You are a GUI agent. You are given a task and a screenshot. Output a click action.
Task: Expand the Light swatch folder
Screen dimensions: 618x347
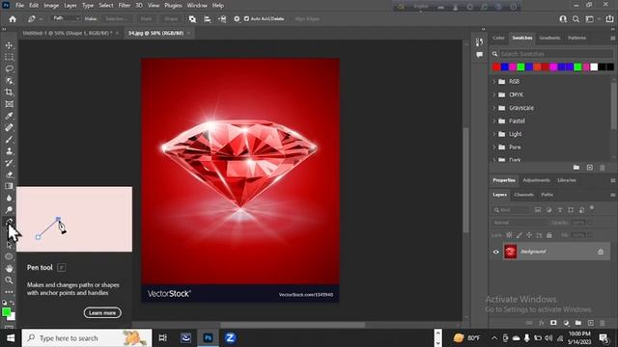(x=494, y=134)
